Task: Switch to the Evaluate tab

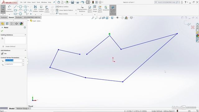Action: [x=19, y=17]
